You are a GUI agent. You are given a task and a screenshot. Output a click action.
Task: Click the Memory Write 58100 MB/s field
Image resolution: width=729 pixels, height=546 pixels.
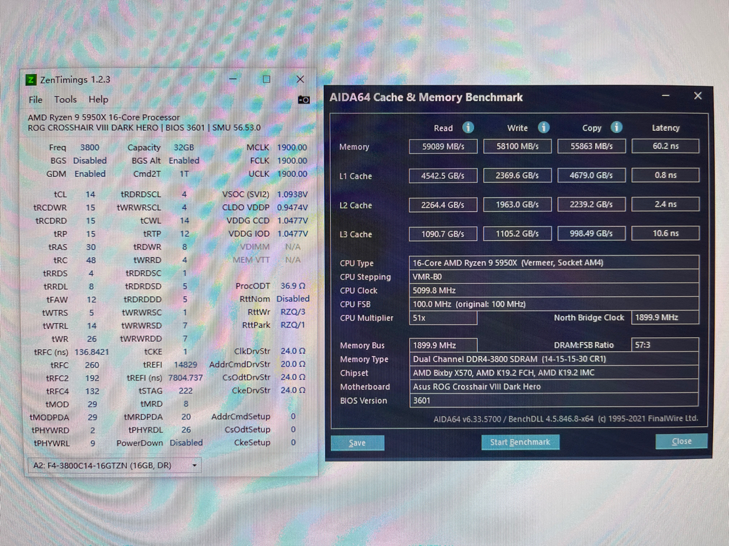pyautogui.click(x=517, y=146)
